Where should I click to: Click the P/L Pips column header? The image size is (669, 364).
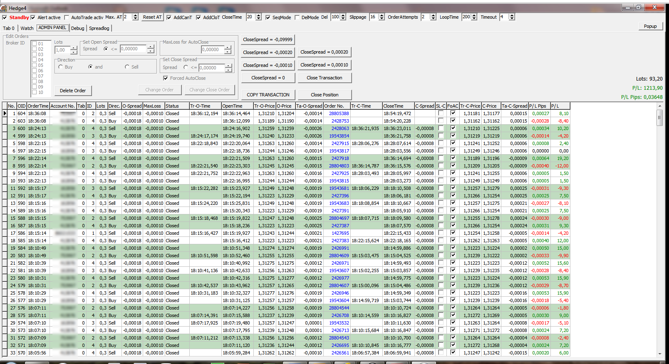[x=539, y=106]
